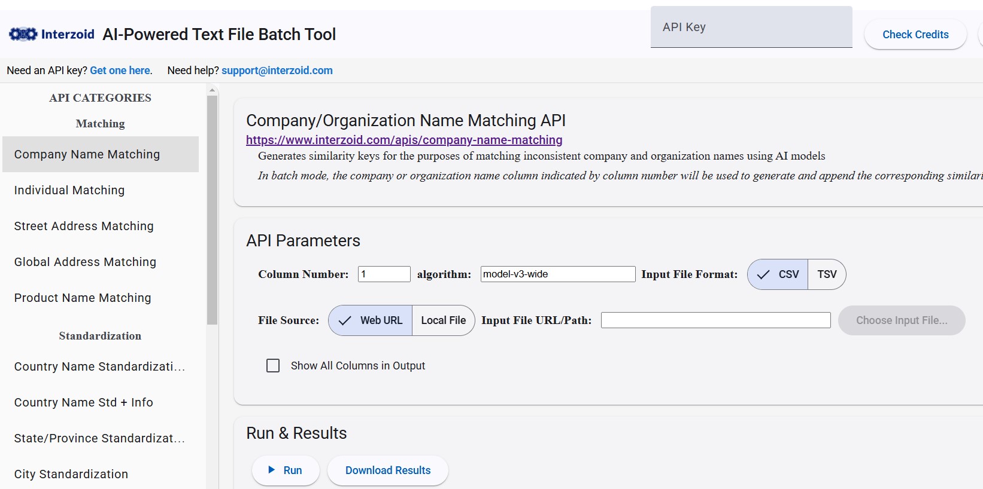Click the Check Credits button
983x489 pixels.
pyautogui.click(x=915, y=35)
